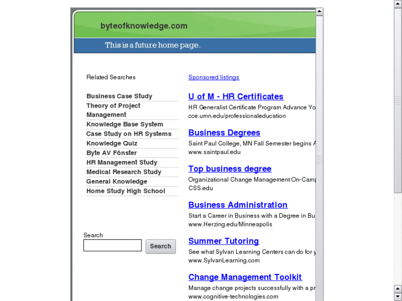The height and width of the screenshot is (301, 402).
Task: Click the Search button
Action: coord(160,246)
